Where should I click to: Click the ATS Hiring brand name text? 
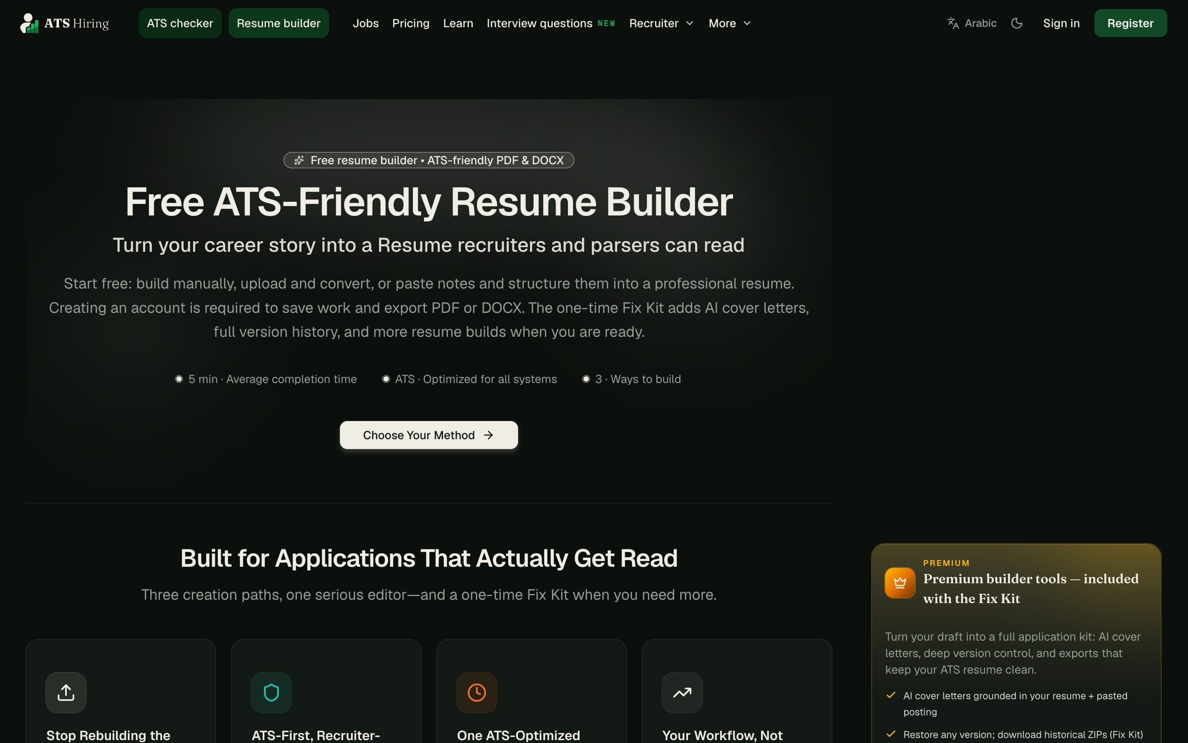tap(77, 23)
